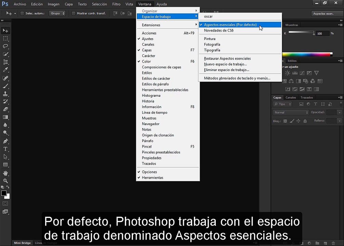Toggle the Capas panel menu entry

click(168, 50)
